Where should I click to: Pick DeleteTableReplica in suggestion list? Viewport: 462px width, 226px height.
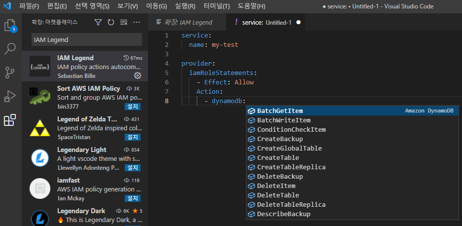(x=353, y=204)
